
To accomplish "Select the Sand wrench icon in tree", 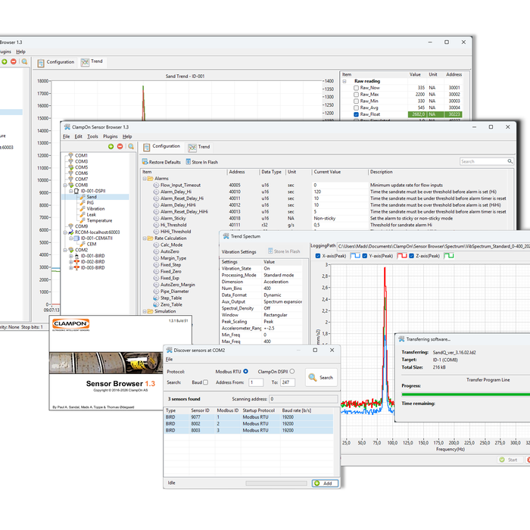I will click(82, 197).
